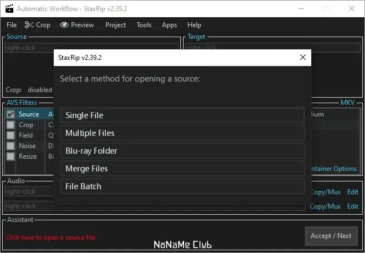365x253 pixels.
Task: Select Merge Files option
Action: pos(182,169)
